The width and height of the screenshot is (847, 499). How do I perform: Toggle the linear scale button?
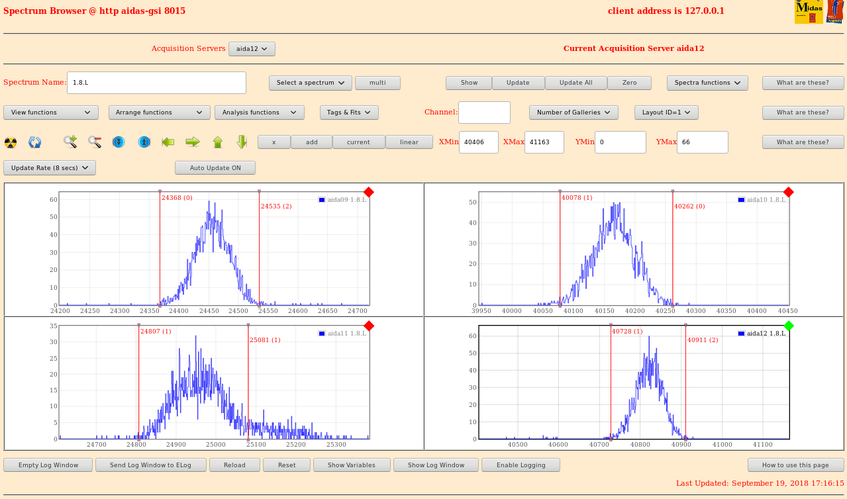pos(409,142)
